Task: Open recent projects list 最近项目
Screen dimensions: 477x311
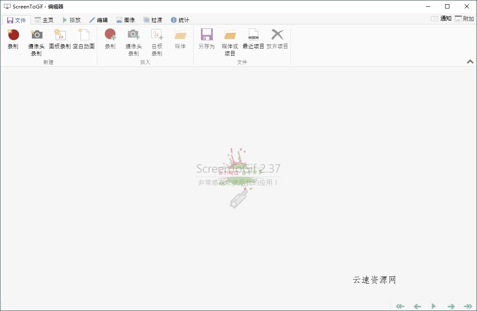Action: point(254,40)
